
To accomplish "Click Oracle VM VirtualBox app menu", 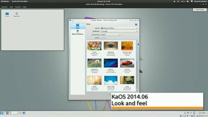I will click(x=19, y=1).
